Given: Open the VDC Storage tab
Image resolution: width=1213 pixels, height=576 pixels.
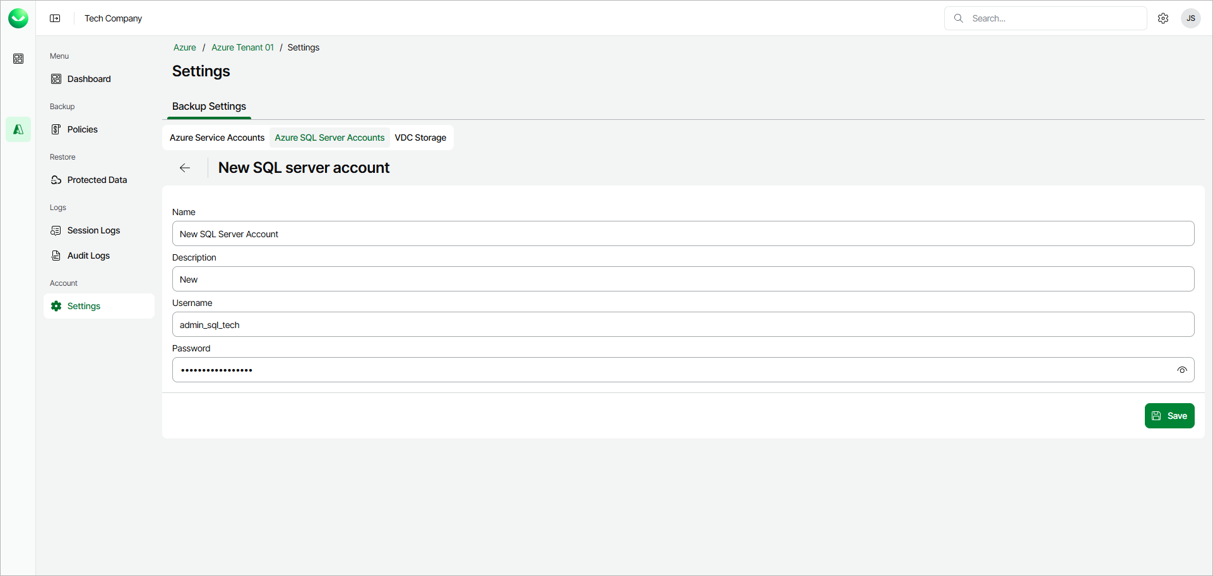Looking at the screenshot, I should click(x=420, y=137).
